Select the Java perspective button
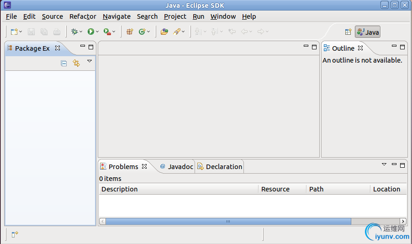Image resolution: width=412 pixels, height=244 pixels. (x=368, y=32)
